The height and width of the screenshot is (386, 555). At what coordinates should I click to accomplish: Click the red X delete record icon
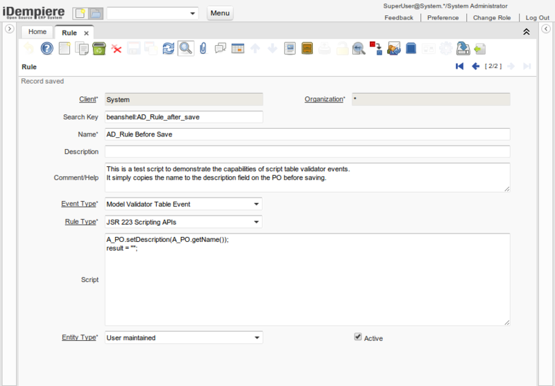(x=117, y=49)
